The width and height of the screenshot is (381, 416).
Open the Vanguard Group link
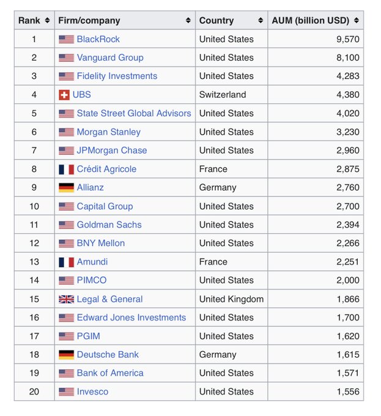(x=110, y=58)
